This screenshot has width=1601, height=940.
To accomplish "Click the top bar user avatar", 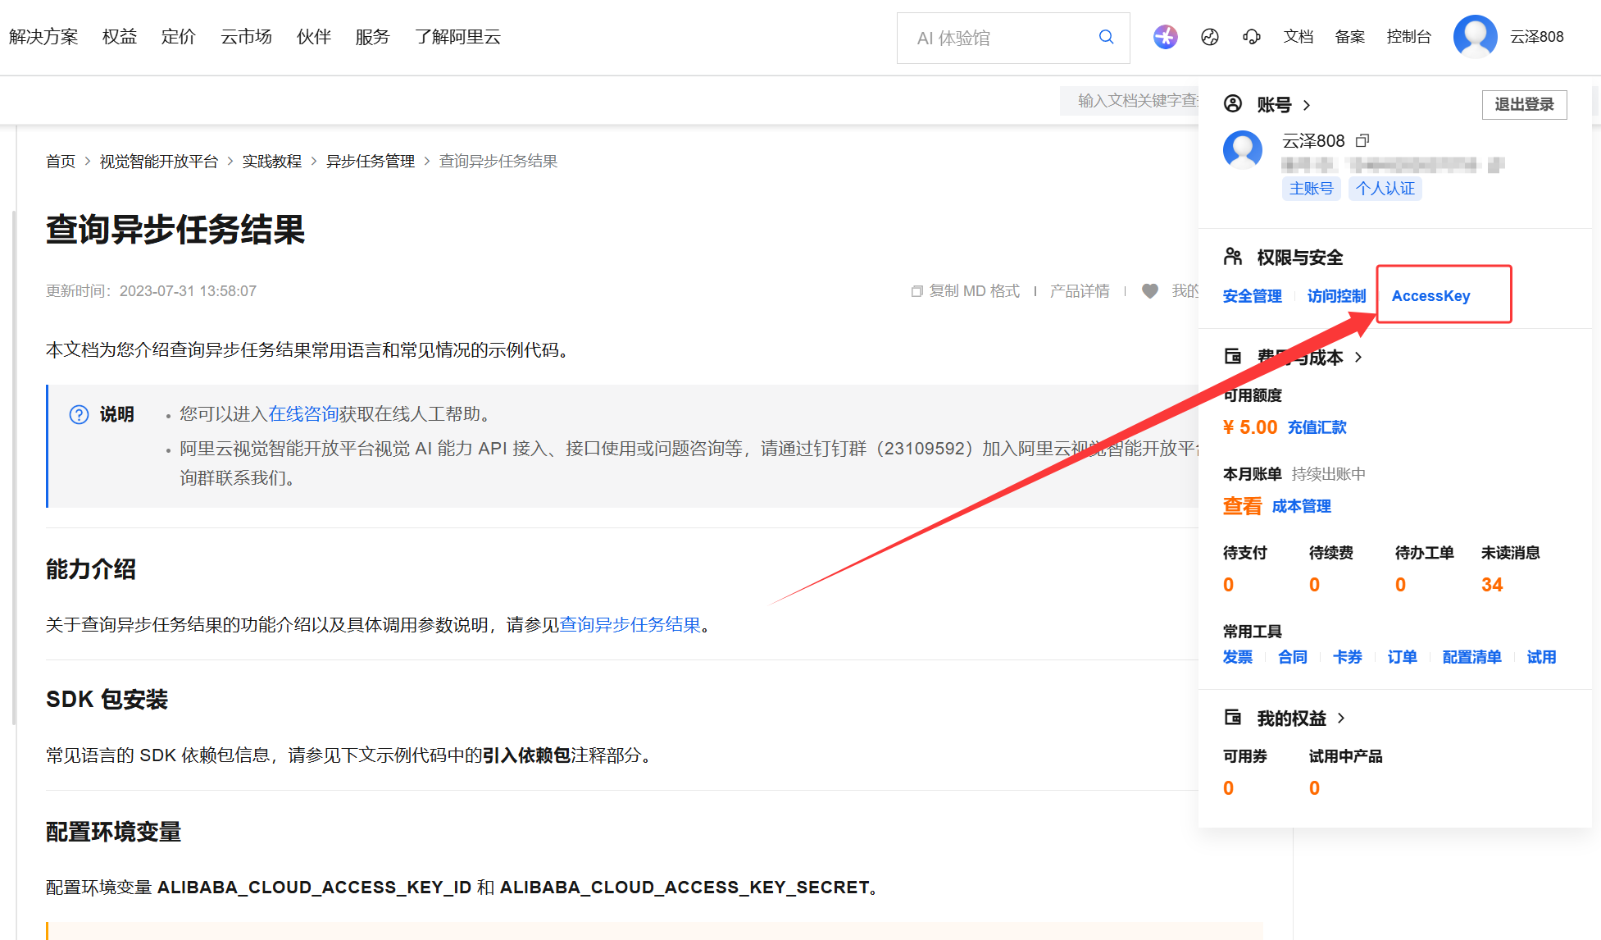I will click(x=1475, y=37).
